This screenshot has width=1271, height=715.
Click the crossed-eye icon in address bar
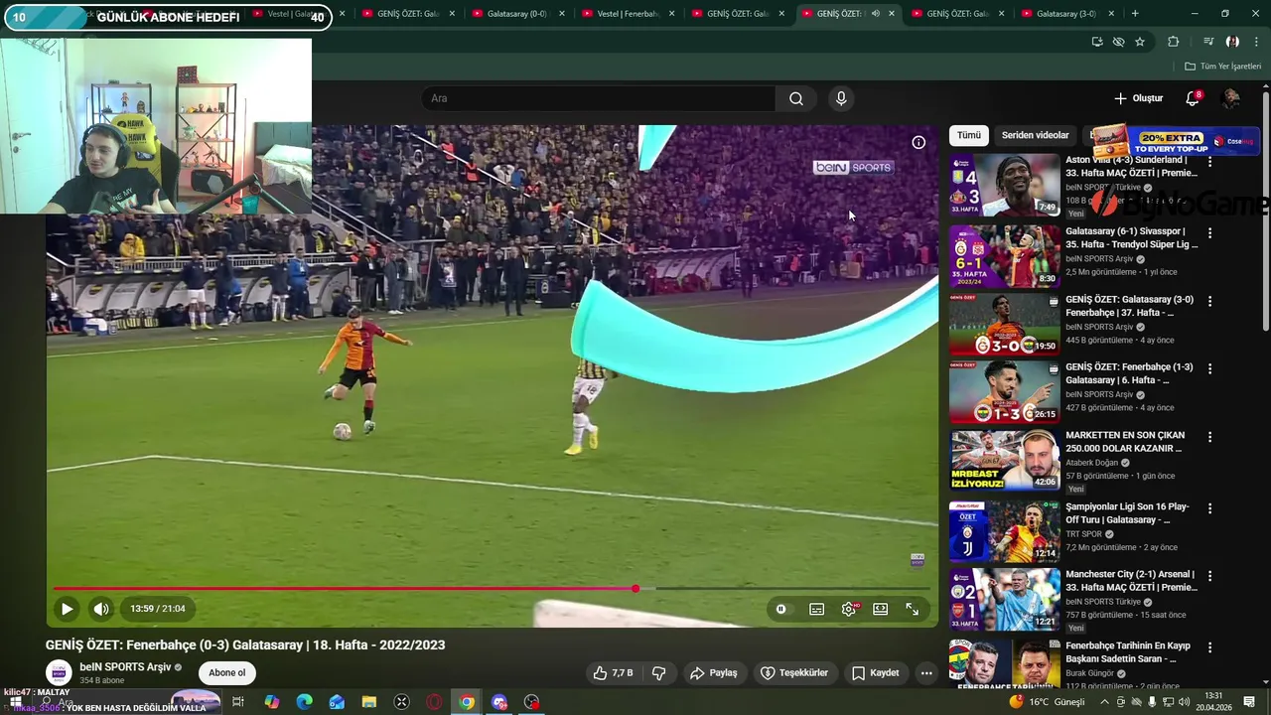(1118, 42)
